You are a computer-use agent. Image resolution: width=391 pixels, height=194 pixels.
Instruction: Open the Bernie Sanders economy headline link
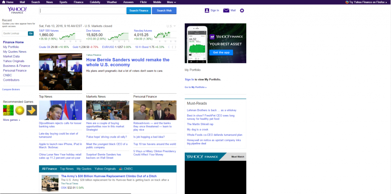click(x=128, y=62)
